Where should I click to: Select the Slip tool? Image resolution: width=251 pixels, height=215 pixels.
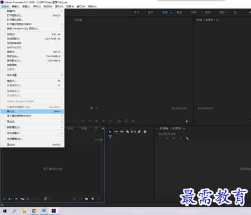pos(134,132)
